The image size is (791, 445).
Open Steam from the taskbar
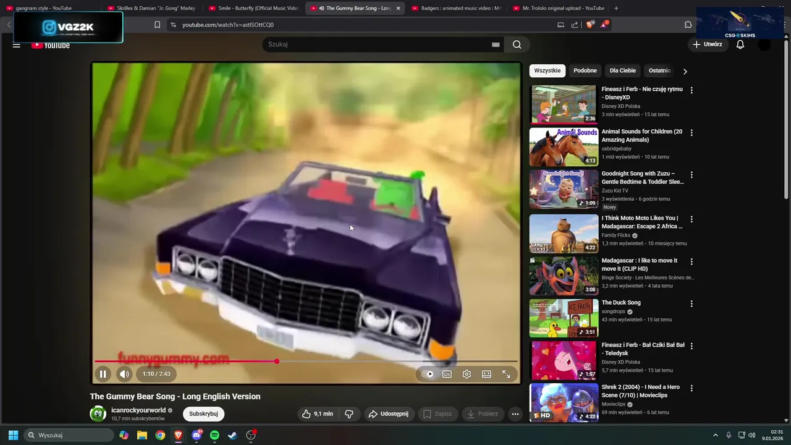(232, 435)
